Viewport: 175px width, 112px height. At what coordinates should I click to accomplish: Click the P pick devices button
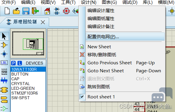point(13,63)
